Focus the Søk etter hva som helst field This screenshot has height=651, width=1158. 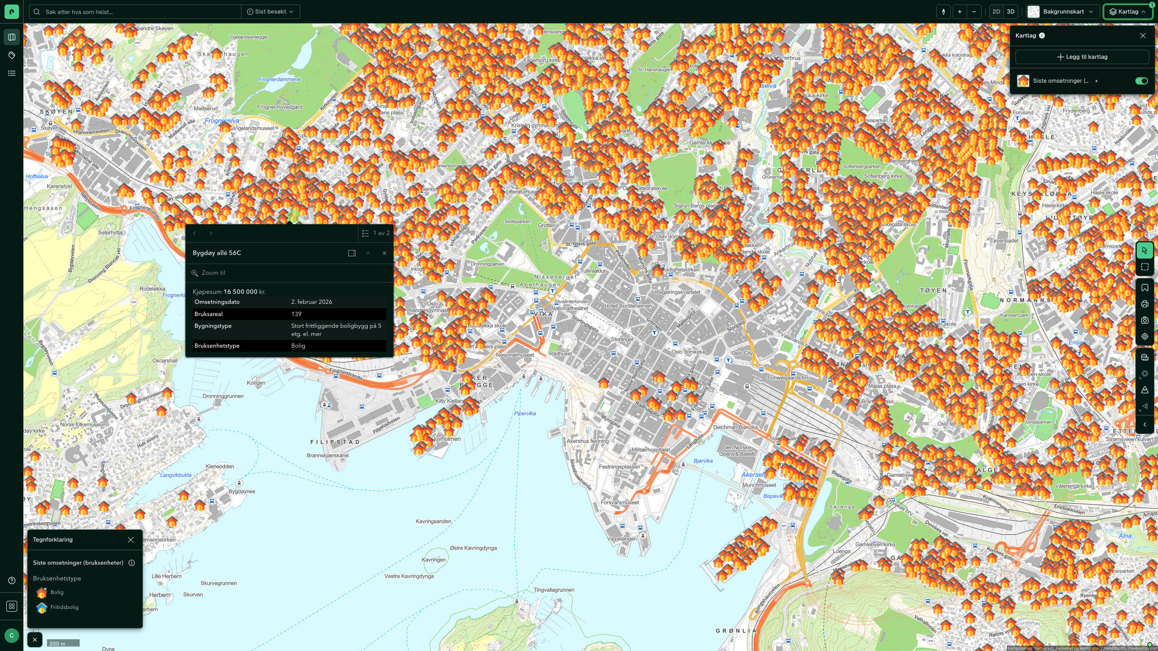pos(136,12)
